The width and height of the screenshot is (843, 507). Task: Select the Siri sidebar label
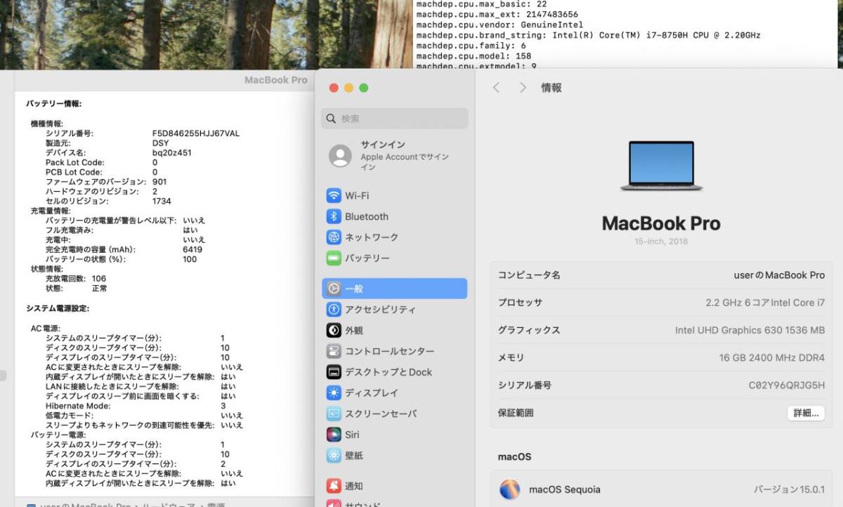point(352,435)
